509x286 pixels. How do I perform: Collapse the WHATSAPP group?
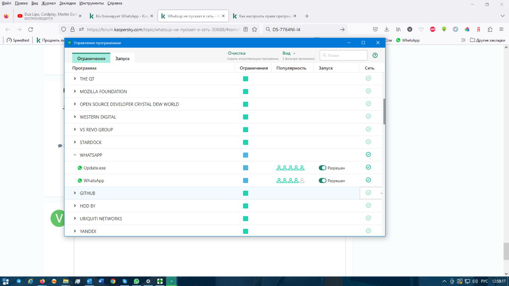click(75, 155)
